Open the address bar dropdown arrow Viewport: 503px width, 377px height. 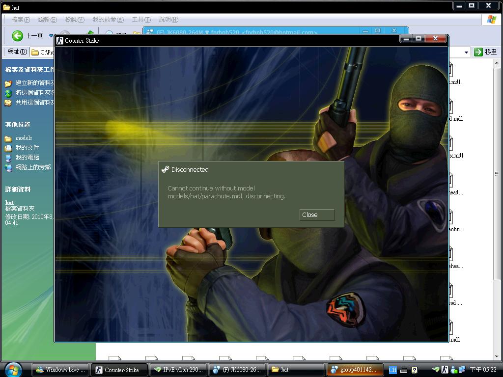tap(467, 52)
